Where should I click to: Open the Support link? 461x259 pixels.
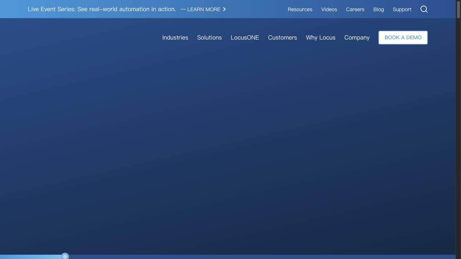pos(402,9)
